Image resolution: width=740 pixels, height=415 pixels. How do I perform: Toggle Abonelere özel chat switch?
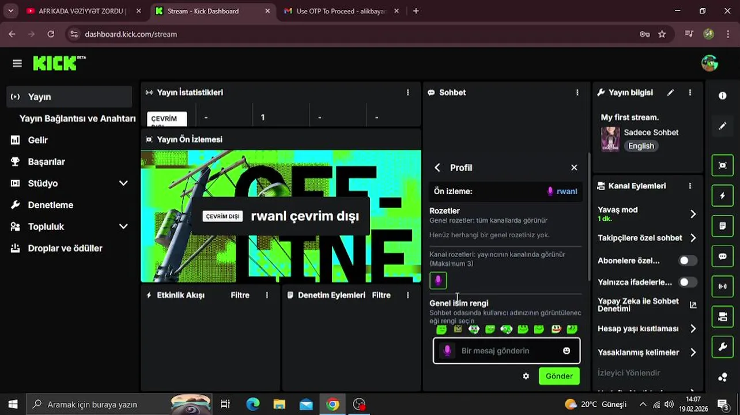click(x=687, y=261)
